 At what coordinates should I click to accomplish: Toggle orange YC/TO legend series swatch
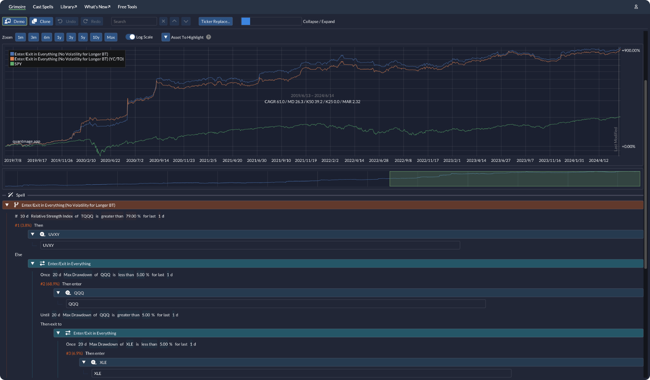(12, 59)
